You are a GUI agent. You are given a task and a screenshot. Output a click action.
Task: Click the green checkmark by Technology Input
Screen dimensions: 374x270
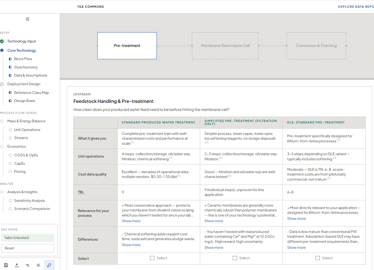[x=2, y=41]
